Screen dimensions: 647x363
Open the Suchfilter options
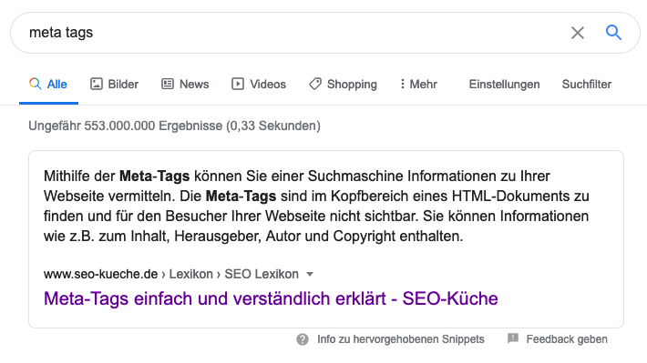pyautogui.click(x=586, y=84)
